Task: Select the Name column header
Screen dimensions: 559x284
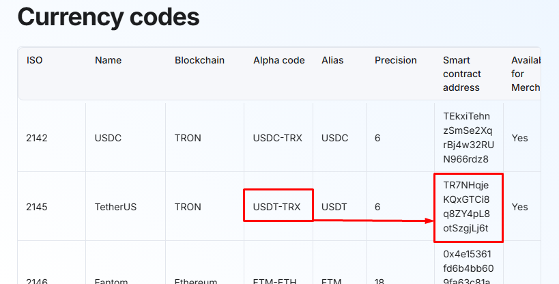Action: (108, 60)
